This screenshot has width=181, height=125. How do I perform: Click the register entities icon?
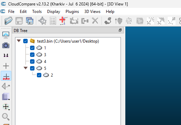coord(108,21)
